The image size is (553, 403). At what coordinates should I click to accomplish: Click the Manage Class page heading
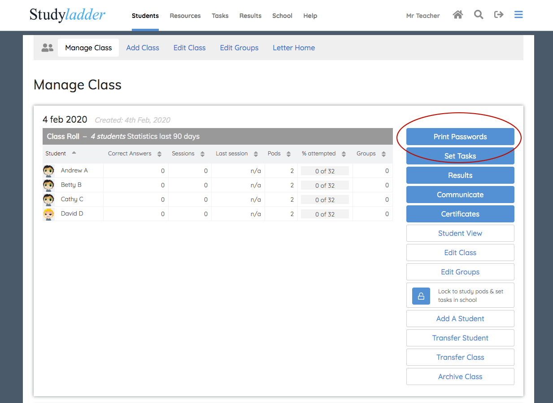[x=78, y=85]
